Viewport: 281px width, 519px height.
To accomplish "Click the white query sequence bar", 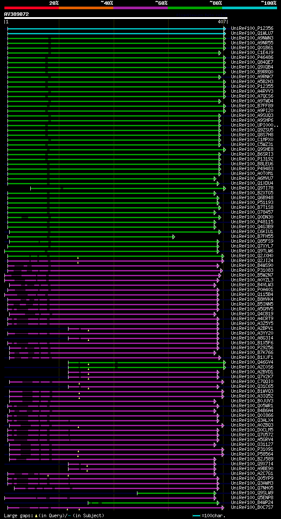I will click(116, 18).
